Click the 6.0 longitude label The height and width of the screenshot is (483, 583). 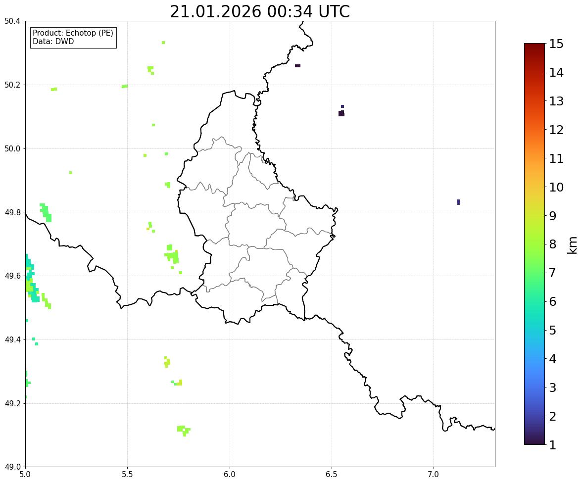(x=230, y=475)
